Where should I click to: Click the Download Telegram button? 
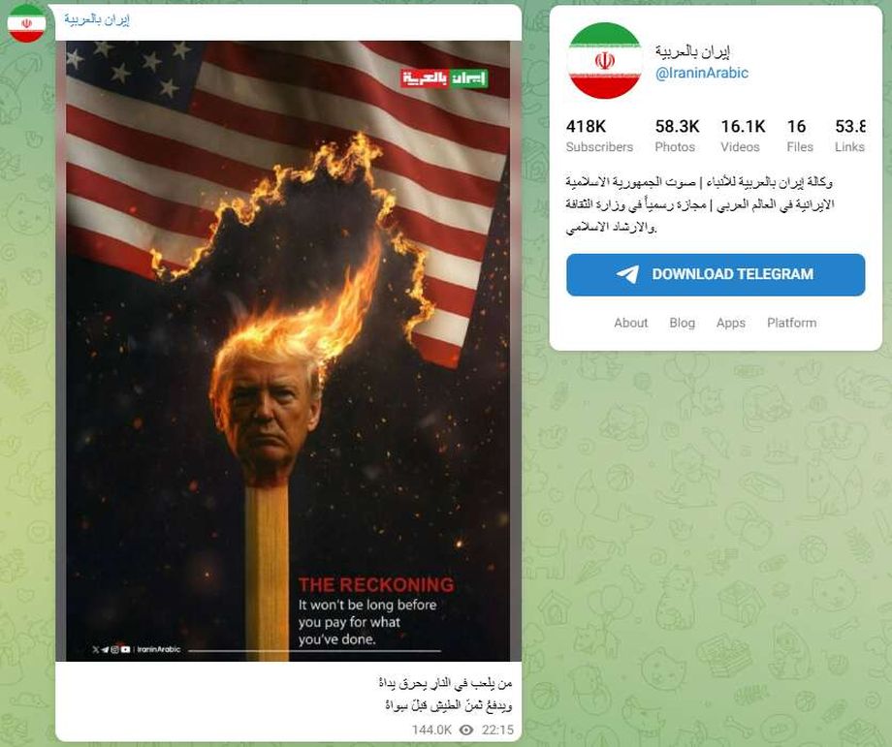716,274
